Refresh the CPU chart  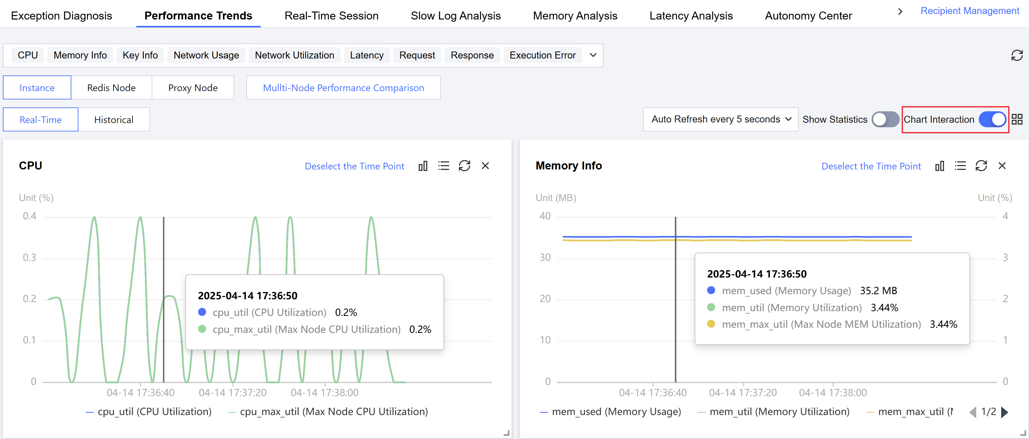click(x=464, y=166)
